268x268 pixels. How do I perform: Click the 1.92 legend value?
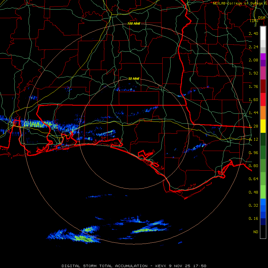pyautogui.click(x=253, y=73)
